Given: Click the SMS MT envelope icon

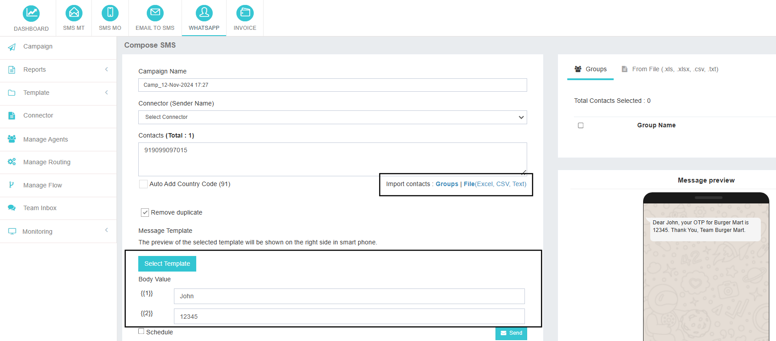Looking at the screenshot, I should click(74, 13).
